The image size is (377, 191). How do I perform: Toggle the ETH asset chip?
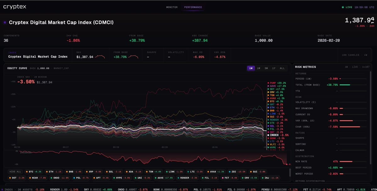(54, 172)
